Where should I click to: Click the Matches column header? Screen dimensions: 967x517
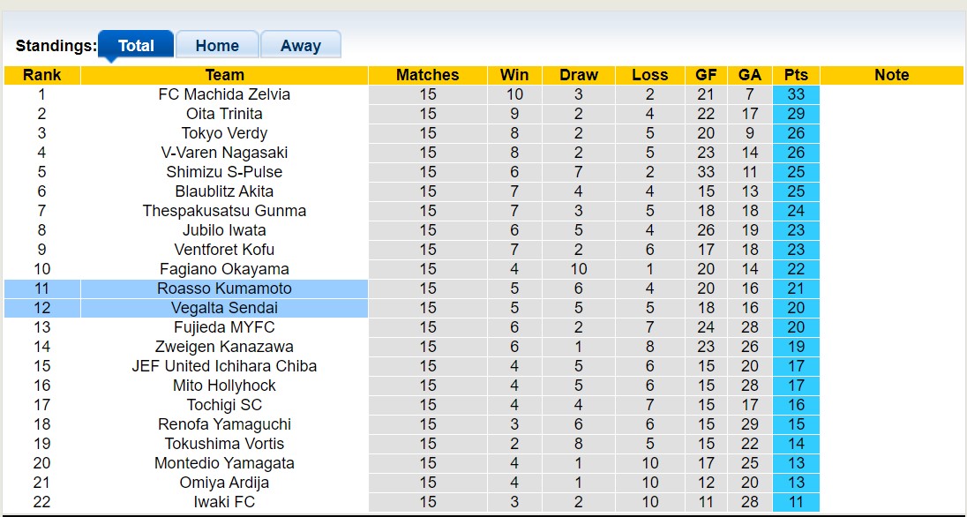tap(428, 75)
